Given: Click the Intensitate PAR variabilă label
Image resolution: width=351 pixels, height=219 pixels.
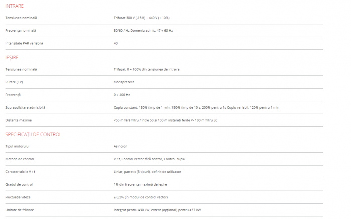Looking at the screenshot, I should click(x=24, y=43).
